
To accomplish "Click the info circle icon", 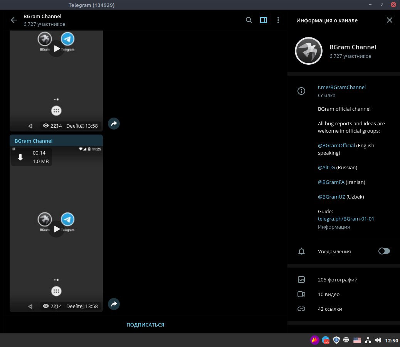I will [301, 91].
